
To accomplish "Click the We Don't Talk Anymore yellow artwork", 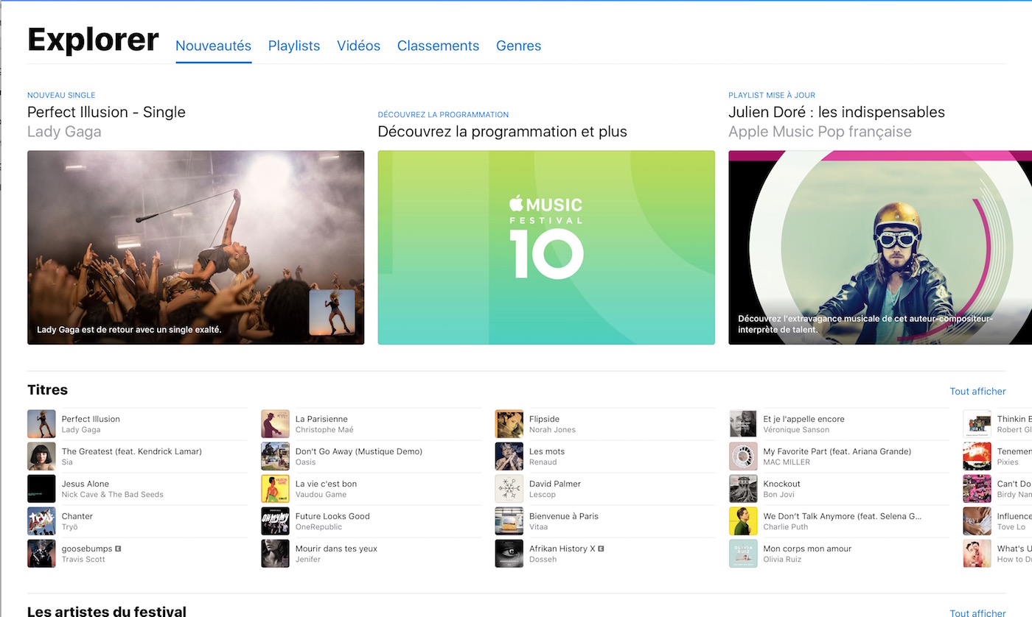I will [x=743, y=521].
